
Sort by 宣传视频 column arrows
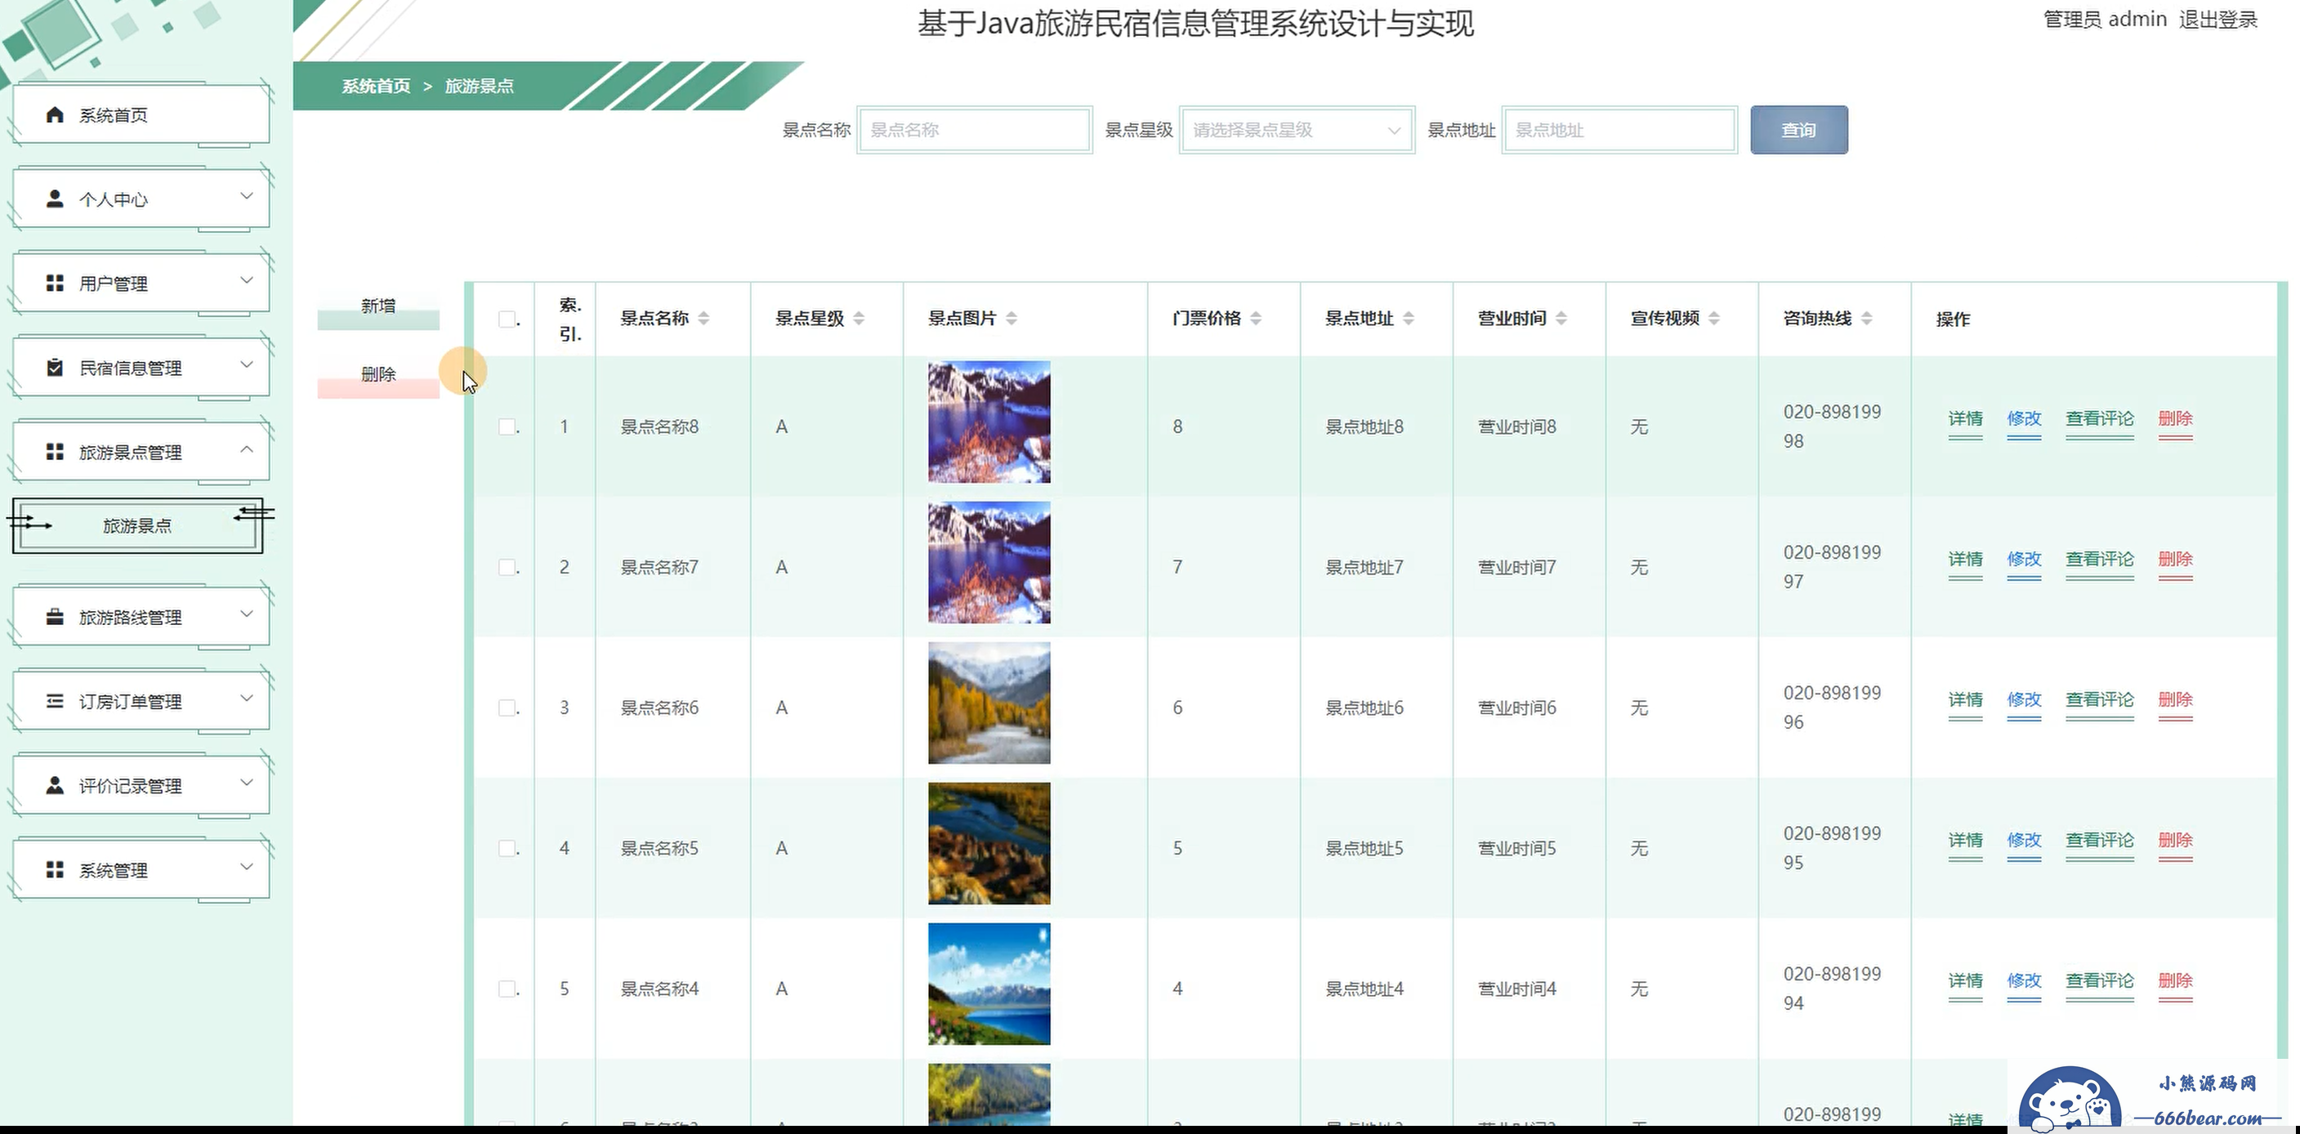click(x=1714, y=319)
